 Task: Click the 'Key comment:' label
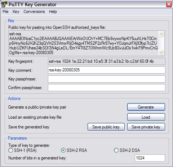pyautogui.click(x=20, y=70)
